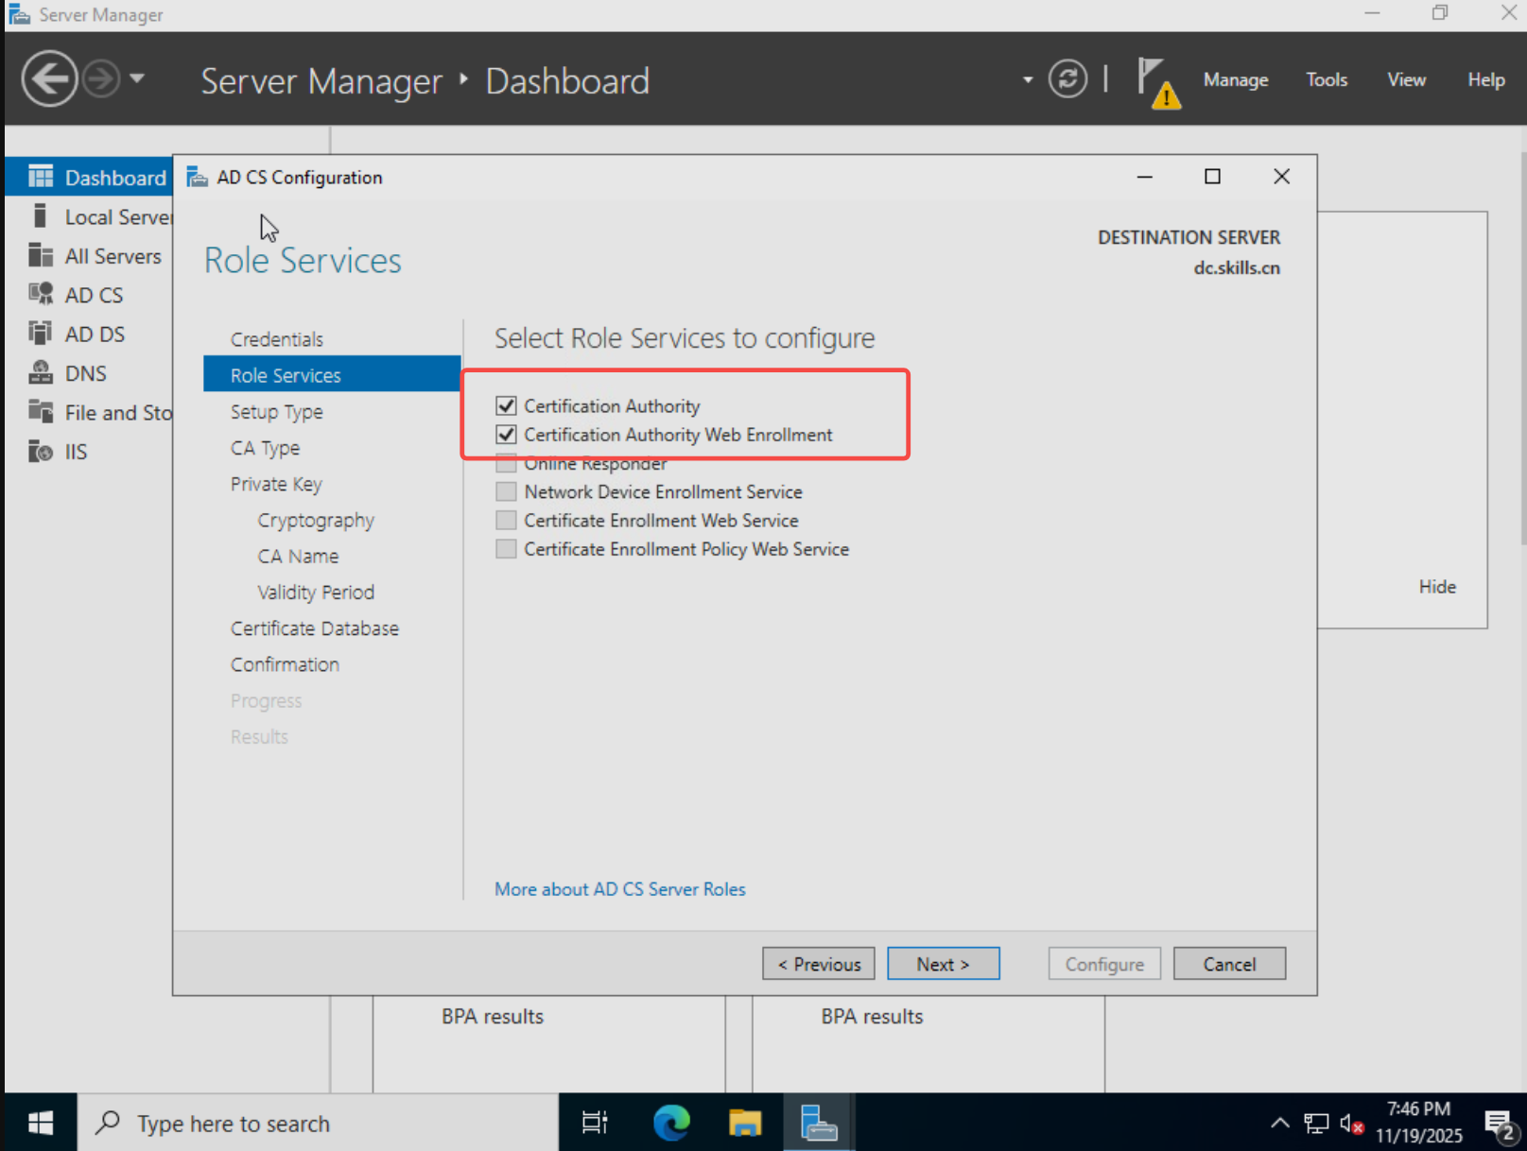Viewport: 1527px width, 1151px height.
Task: Go to Cryptography wizard step
Action: point(316,520)
